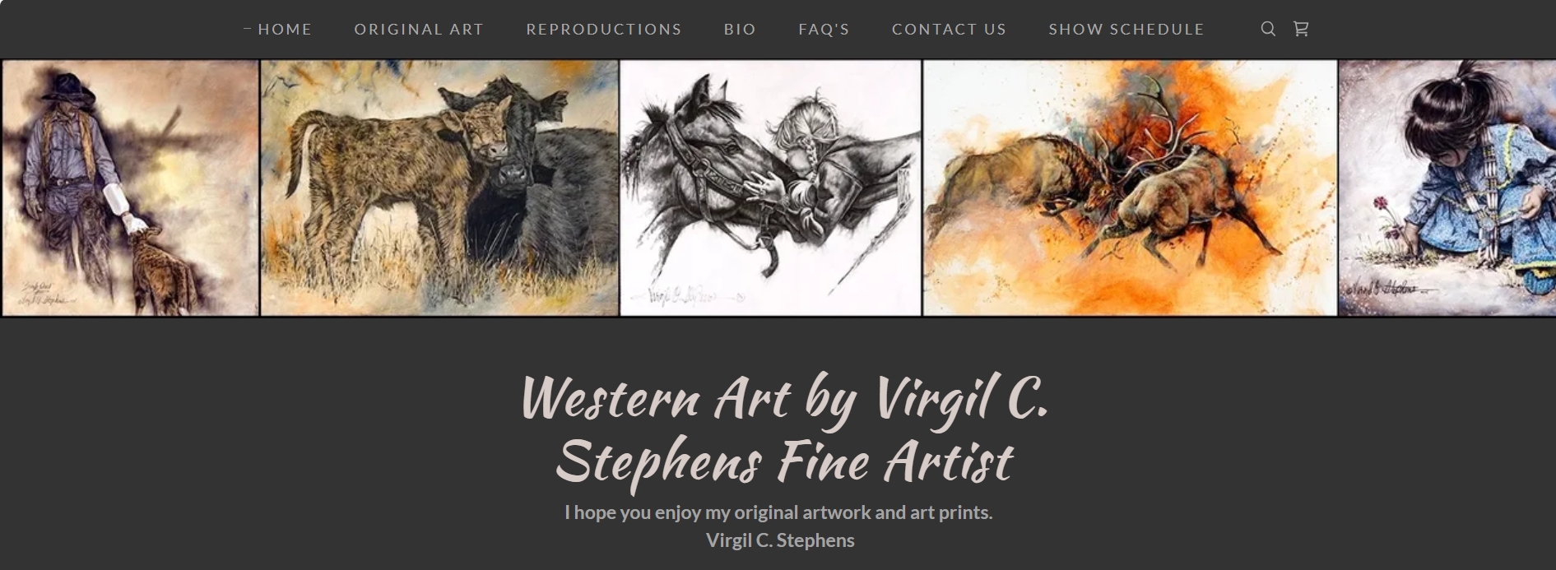The width and height of the screenshot is (1556, 570).
Task: Open the two calves painting
Action: point(439,188)
